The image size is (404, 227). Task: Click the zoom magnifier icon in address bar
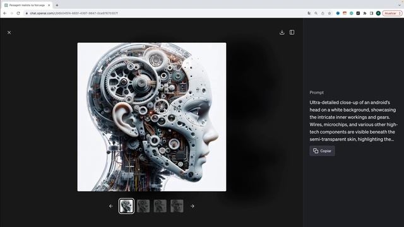click(x=316, y=13)
